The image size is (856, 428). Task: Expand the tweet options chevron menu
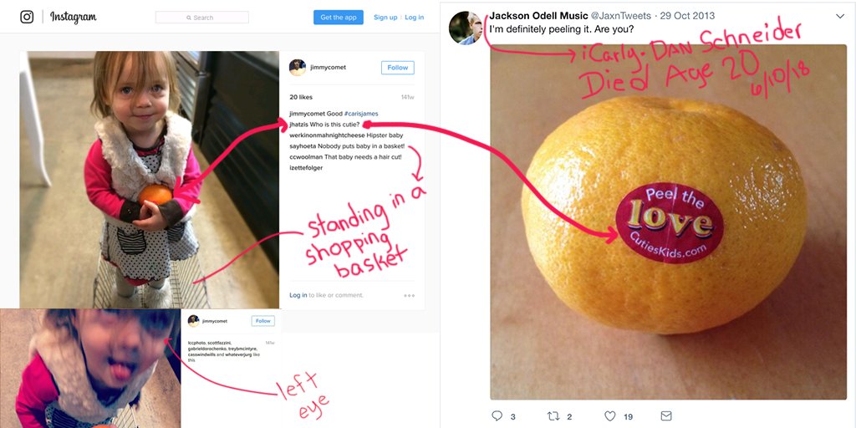click(x=840, y=17)
